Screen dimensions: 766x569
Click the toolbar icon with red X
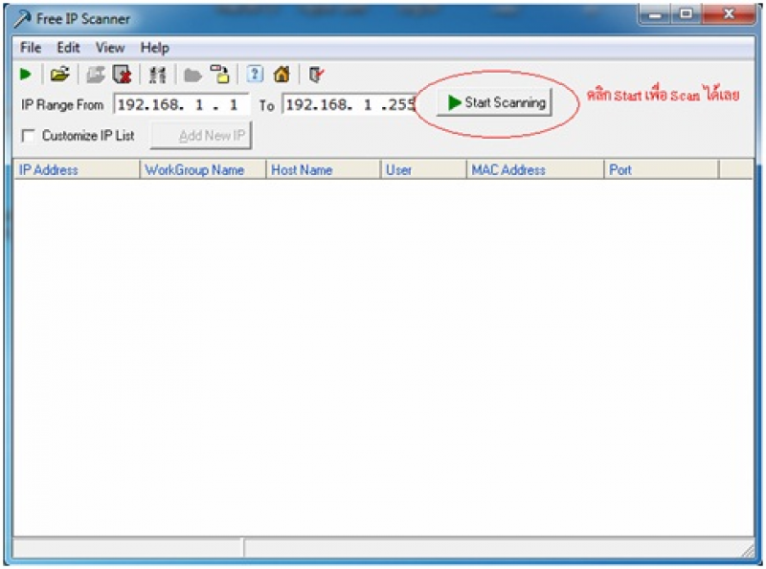click(x=122, y=75)
